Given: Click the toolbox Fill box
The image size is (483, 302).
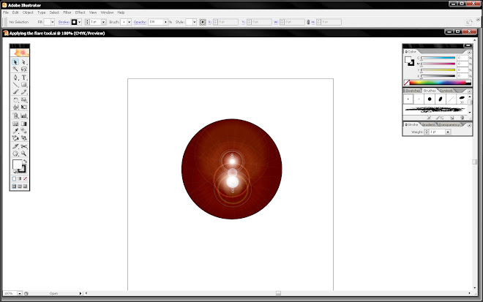Looking at the screenshot, I should [17, 165].
